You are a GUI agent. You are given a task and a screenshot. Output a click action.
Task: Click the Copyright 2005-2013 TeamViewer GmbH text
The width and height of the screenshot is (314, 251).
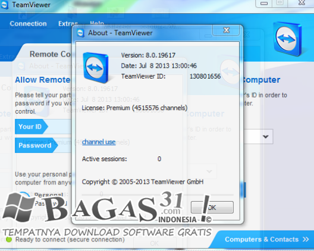click(x=143, y=181)
